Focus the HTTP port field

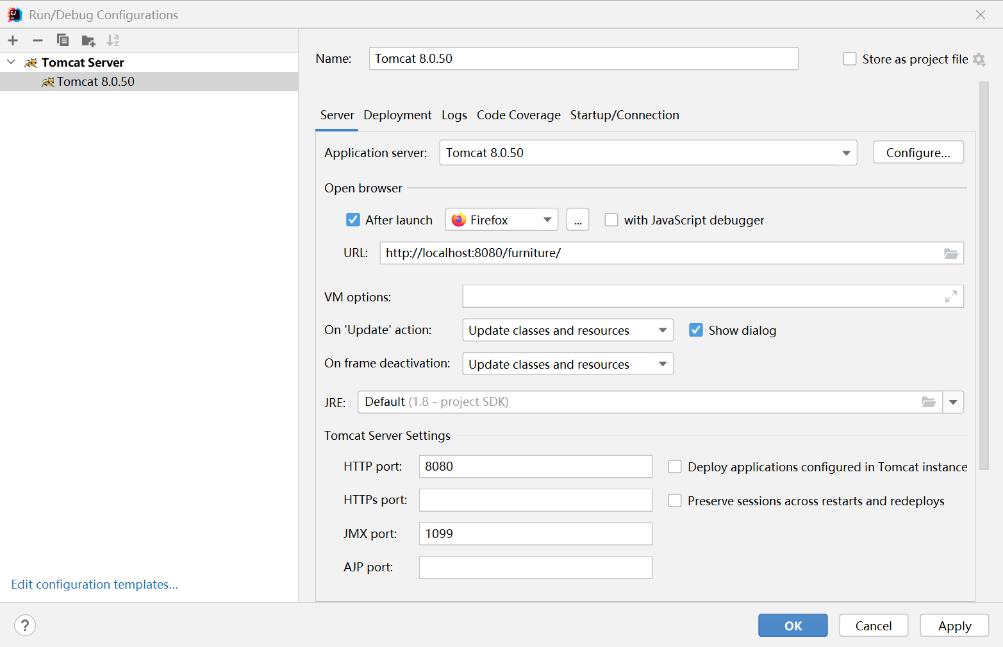(536, 467)
